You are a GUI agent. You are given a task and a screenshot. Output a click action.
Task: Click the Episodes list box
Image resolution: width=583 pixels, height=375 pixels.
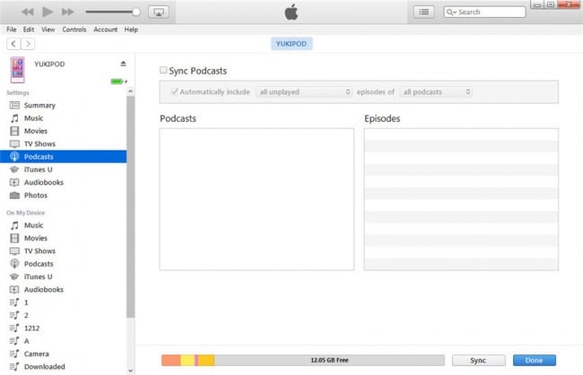pos(461,200)
